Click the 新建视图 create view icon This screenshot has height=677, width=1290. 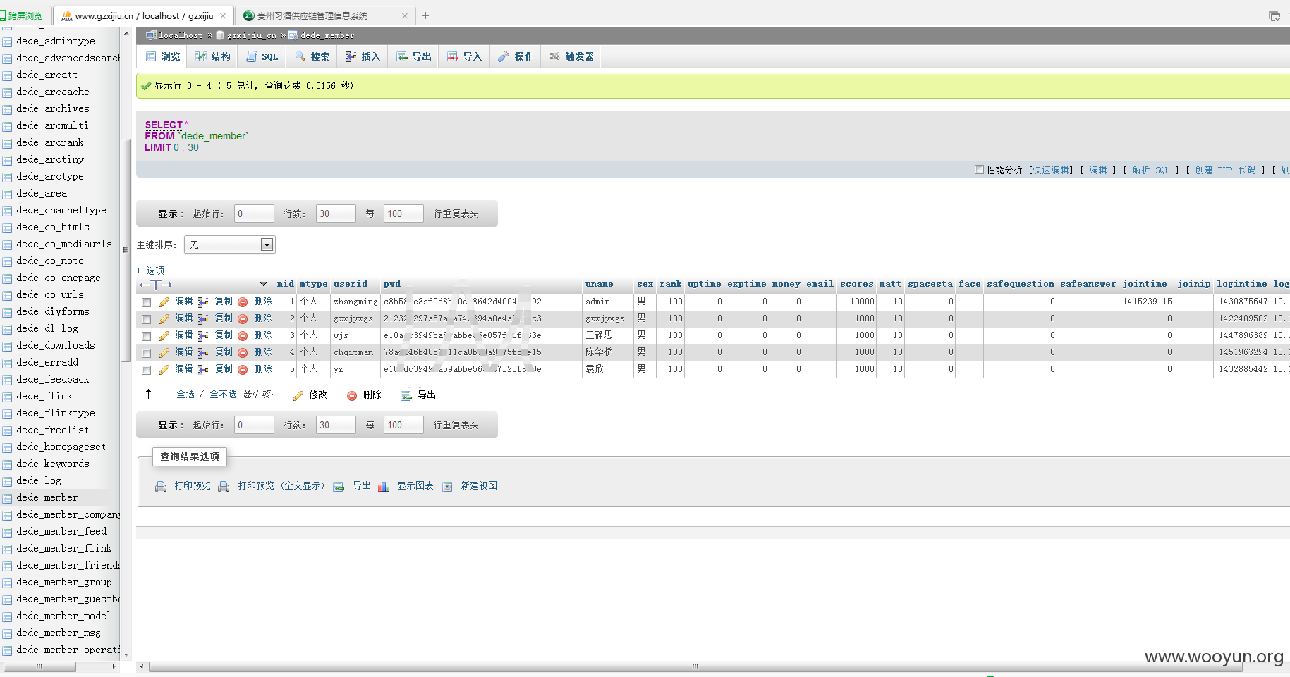[447, 486]
